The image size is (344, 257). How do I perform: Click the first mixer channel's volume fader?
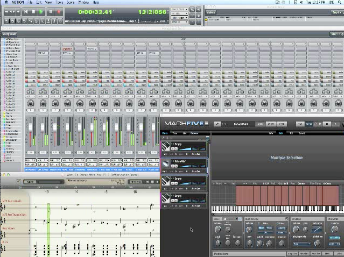[x=30, y=127]
